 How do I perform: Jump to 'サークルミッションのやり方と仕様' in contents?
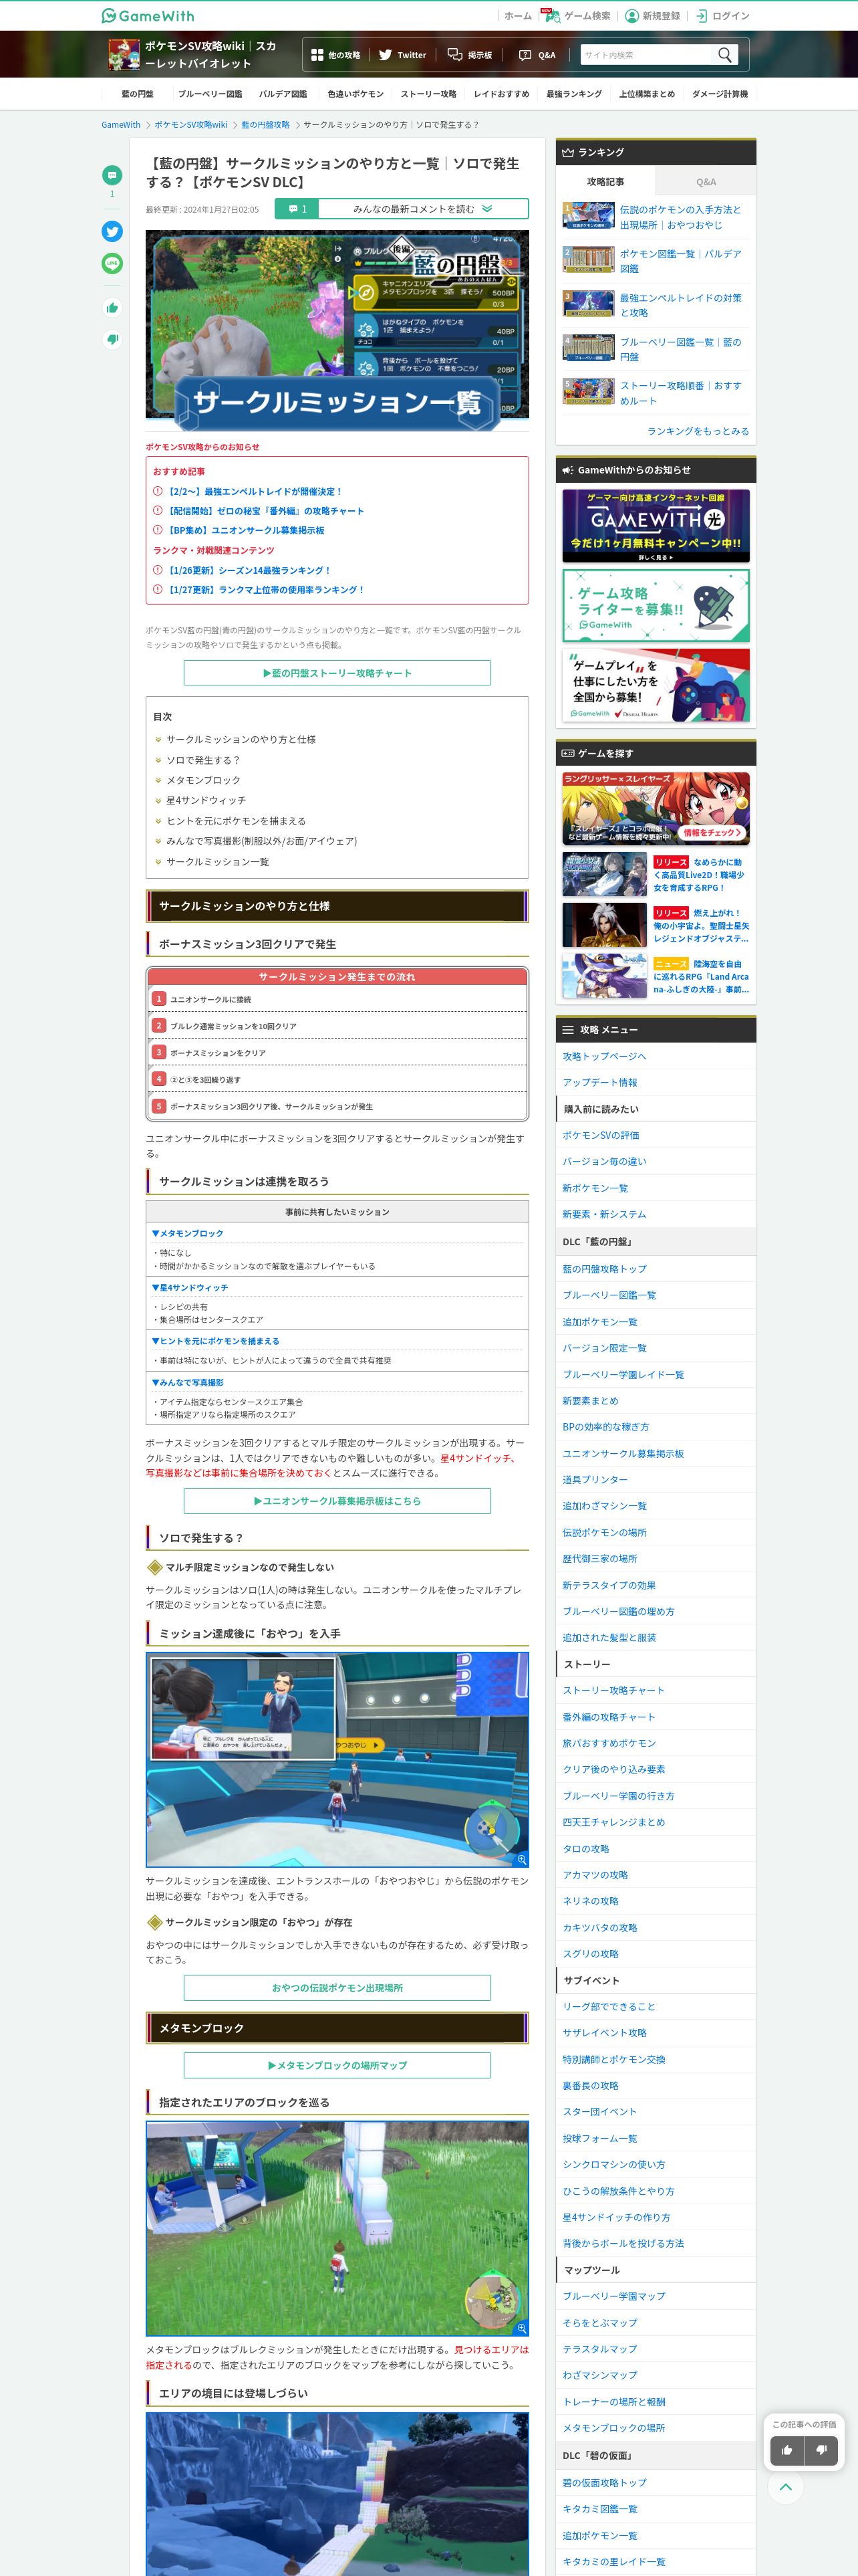pyautogui.click(x=241, y=739)
